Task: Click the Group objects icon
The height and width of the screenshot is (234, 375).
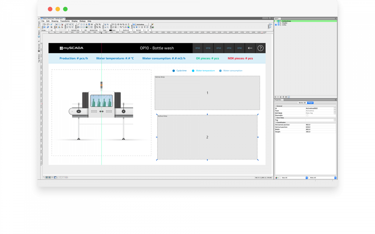Action: [97, 24]
